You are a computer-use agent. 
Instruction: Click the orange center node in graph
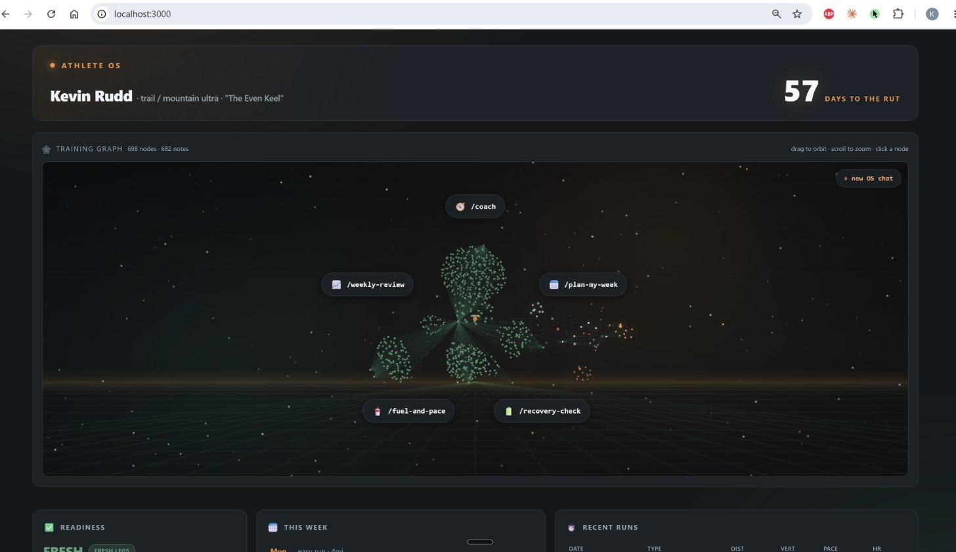click(475, 319)
